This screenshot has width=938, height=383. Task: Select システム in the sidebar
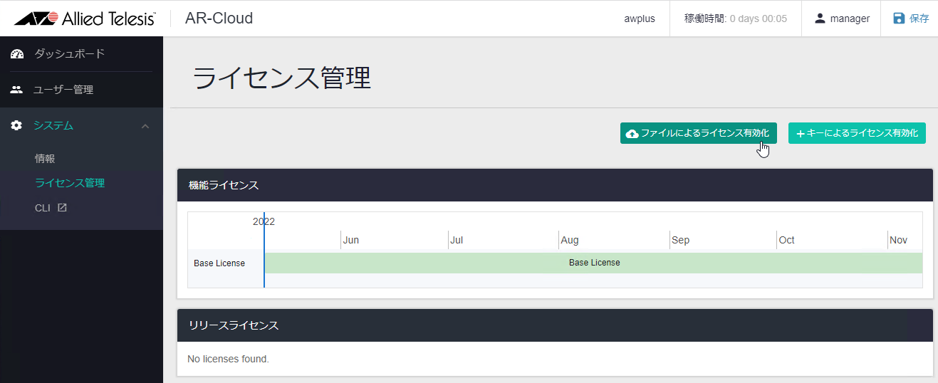[53, 125]
